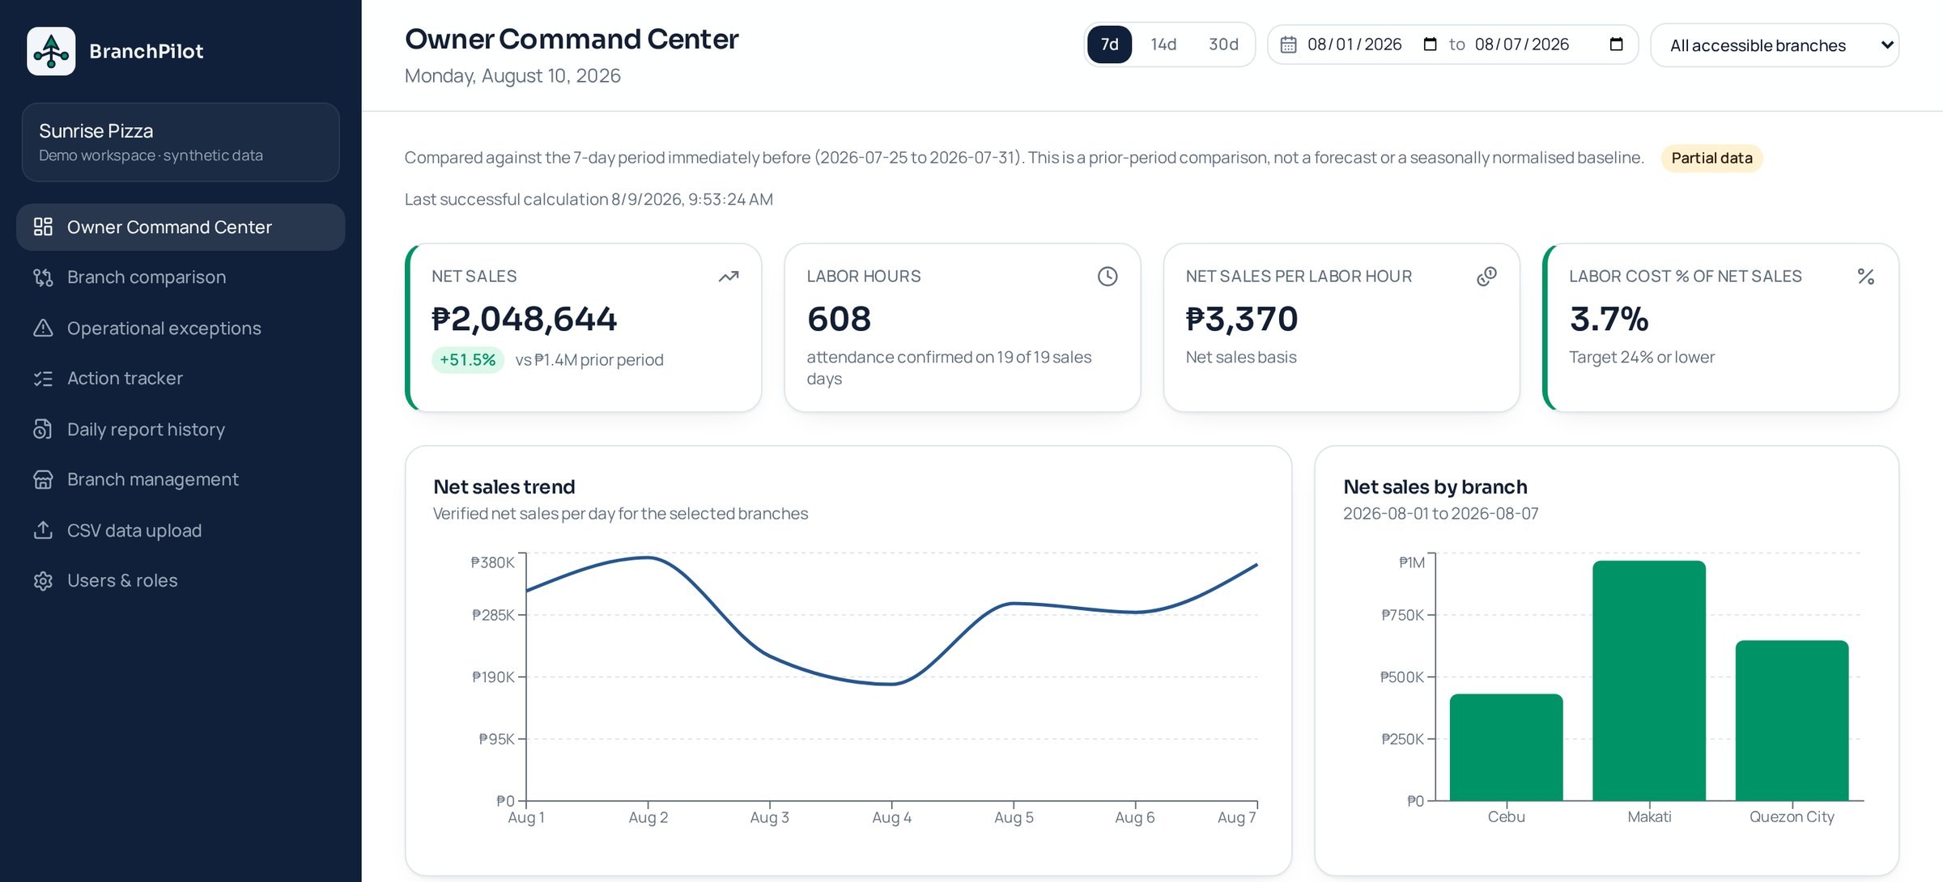Click the trending arrow icon on Net Sales card
The width and height of the screenshot is (1943, 882).
(x=729, y=277)
